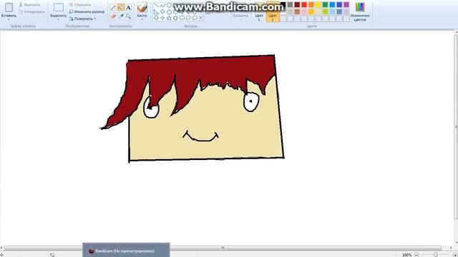Expand the shapes gallery more arrow
This screenshot has height=257, width=458.
(x=201, y=18)
